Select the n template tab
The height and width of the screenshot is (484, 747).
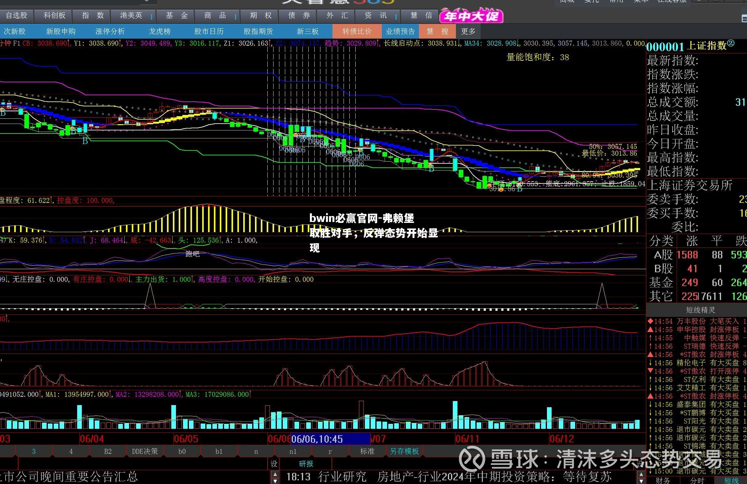pos(256,451)
